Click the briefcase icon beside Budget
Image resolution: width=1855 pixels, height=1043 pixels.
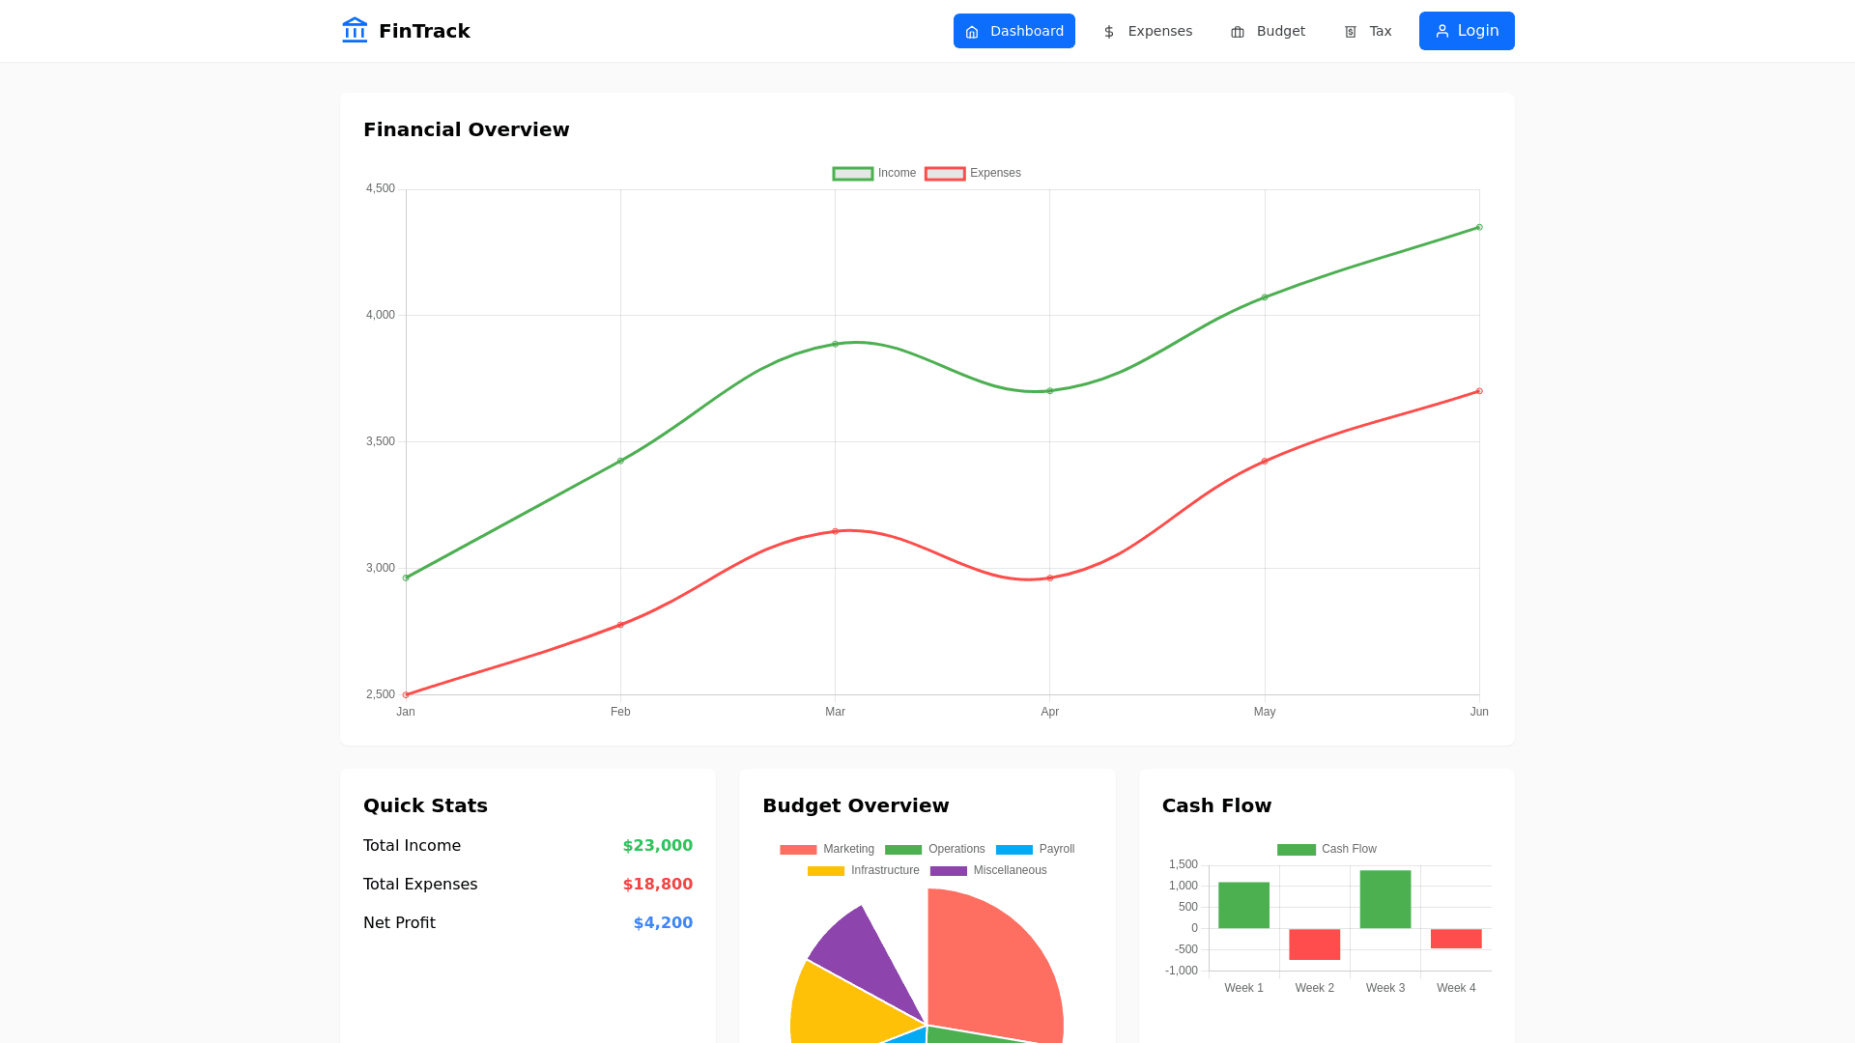1238,32
